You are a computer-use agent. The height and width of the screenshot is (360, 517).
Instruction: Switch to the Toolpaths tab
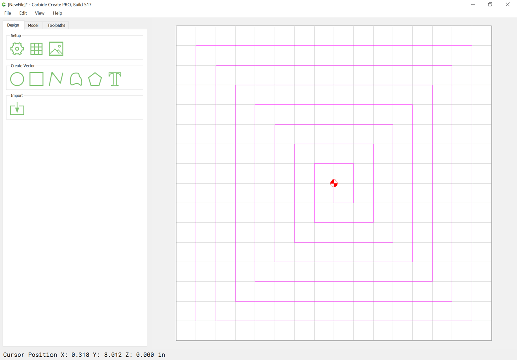pyautogui.click(x=56, y=25)
